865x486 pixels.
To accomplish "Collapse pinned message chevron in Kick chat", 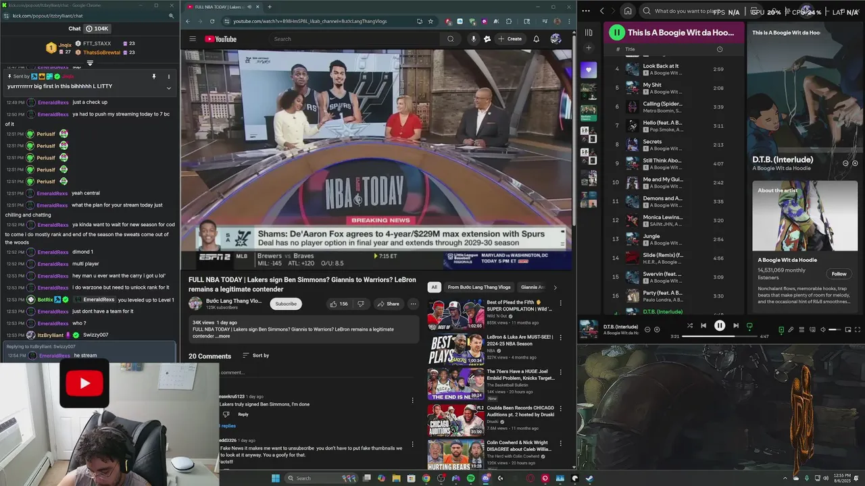I will 169,88.
